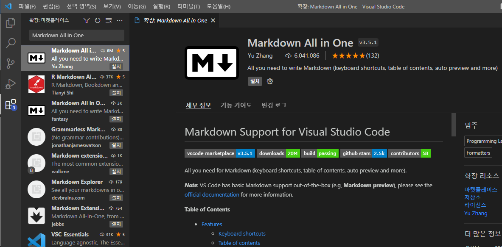This screenshot has width=502, height=247.
Task: Click the Markdown Explorer placeholder icon
Action: 36,189
